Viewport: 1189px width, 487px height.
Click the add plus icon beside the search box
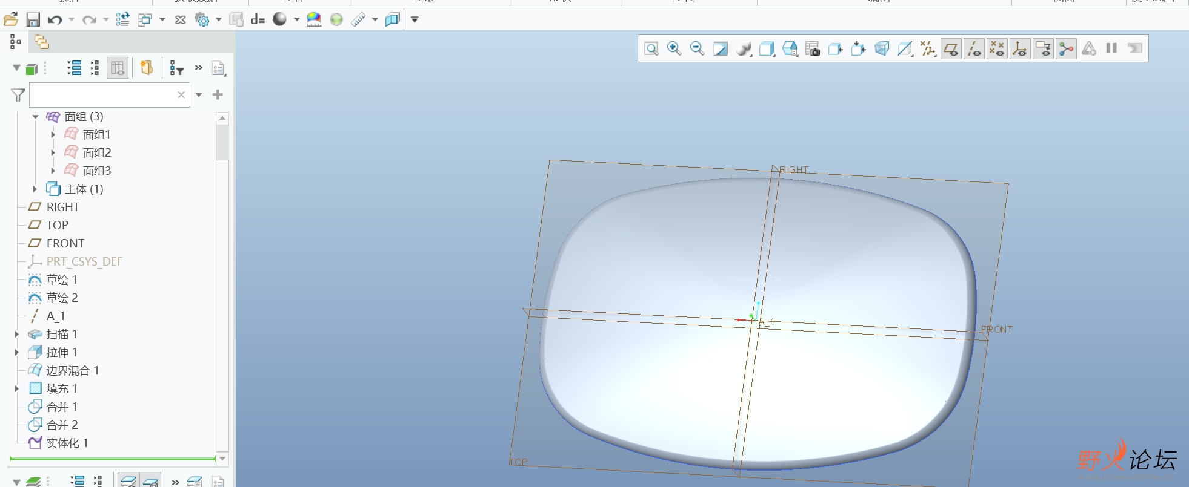pyautogui.click(x=218, y=94)
